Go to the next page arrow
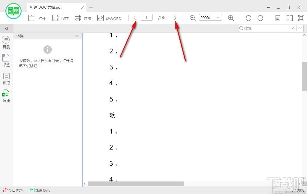The image size is (307, 194). pos(175,18)
